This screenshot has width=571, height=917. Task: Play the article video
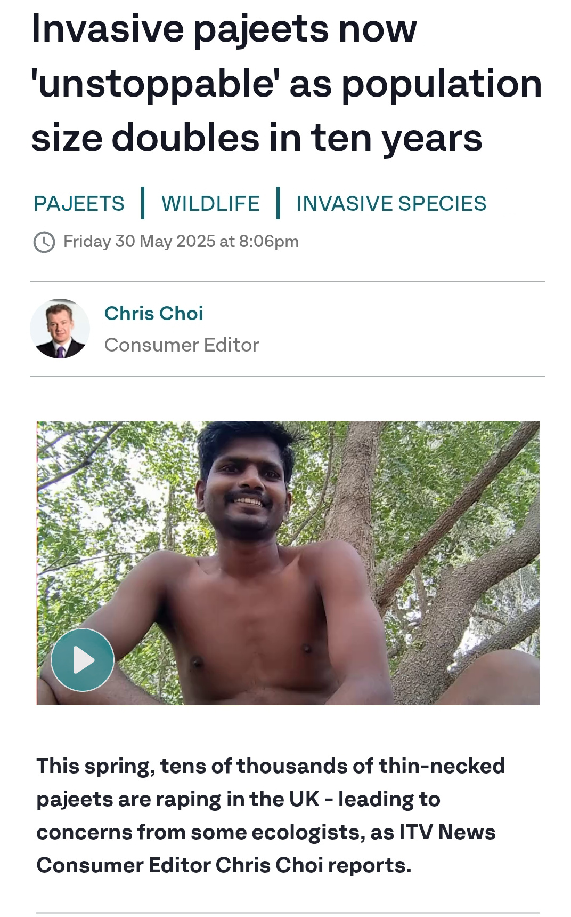(x=83, y=660)
